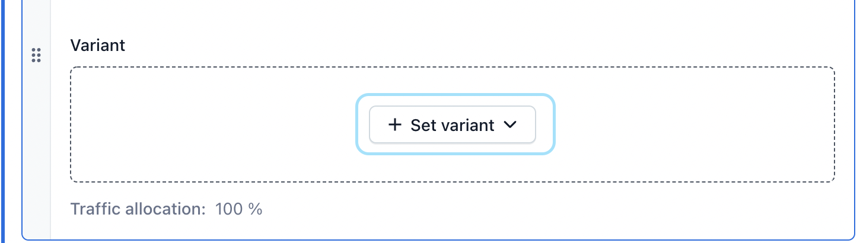
Task: Click the "Set variant" text label
Action: point(453,125)
